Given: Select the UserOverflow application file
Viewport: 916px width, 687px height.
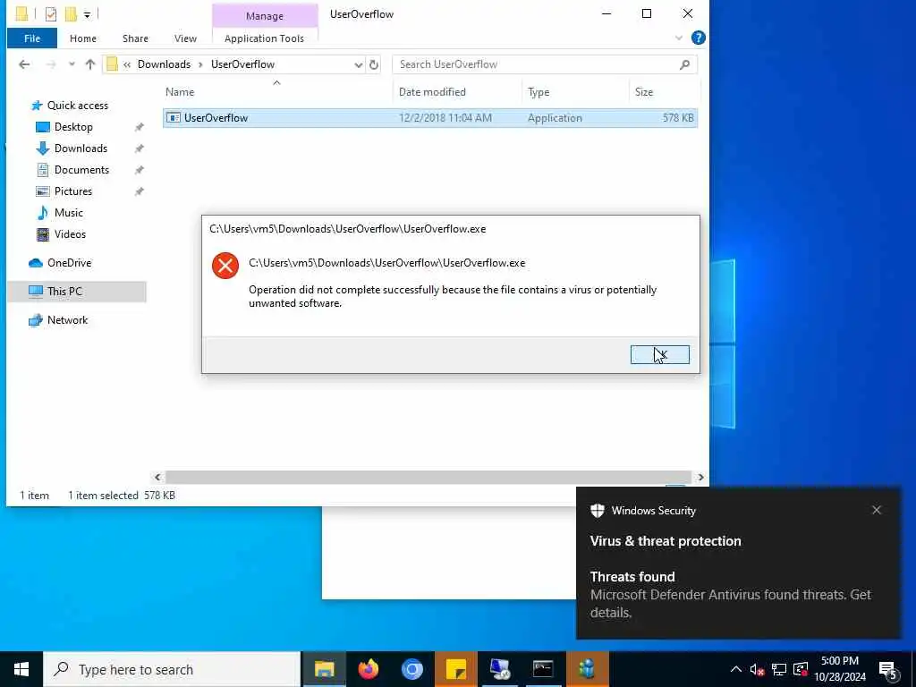Looking at the screenshot, I should (430, 118).
